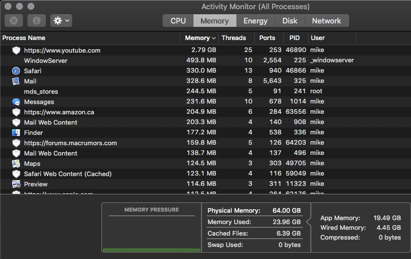Click the shield icon for youtube.com process
Screen dimensions: 411x259
pyautogui.click(x=16, y=50)
